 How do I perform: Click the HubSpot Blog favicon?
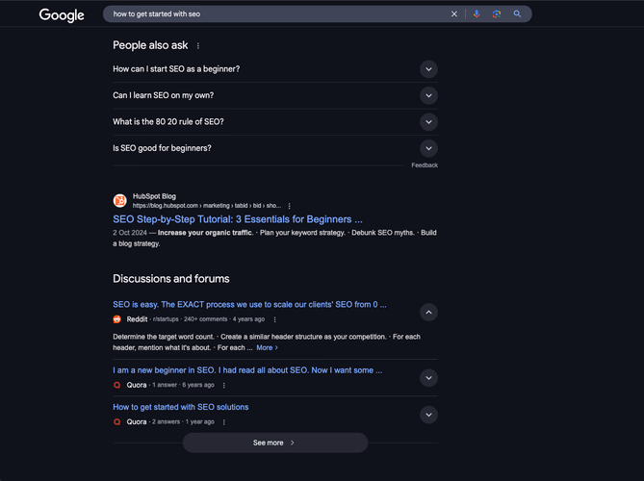tap(120, 201)
